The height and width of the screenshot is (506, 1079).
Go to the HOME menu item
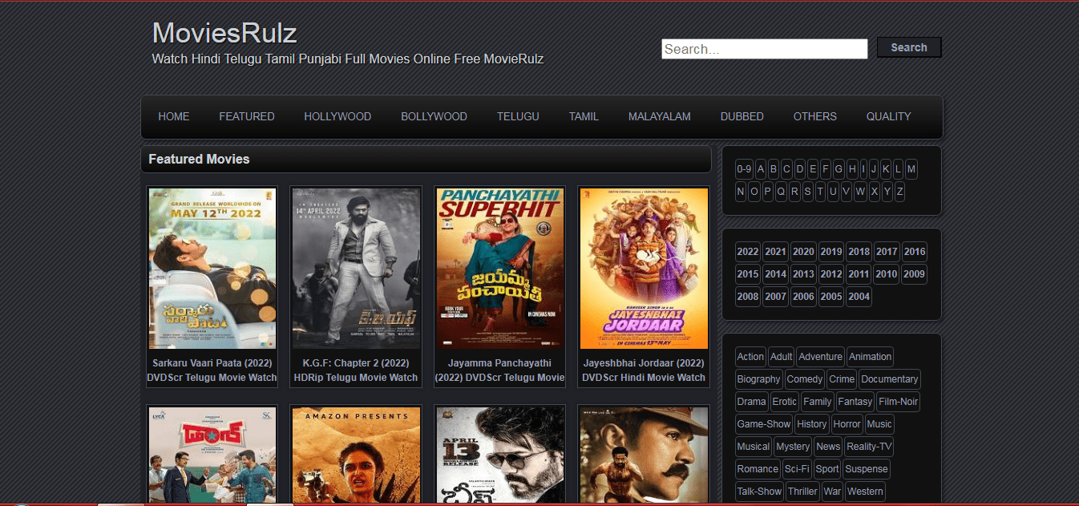(x=174, y=116)
